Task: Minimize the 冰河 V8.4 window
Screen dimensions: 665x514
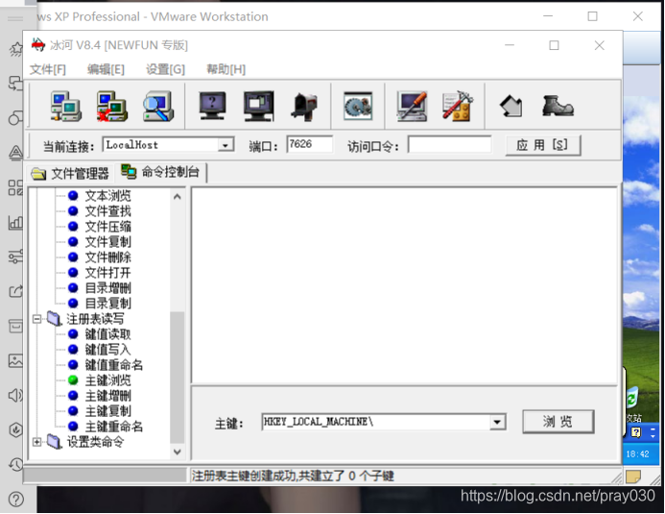Action: pyautogui.click(x=510, y=45)
